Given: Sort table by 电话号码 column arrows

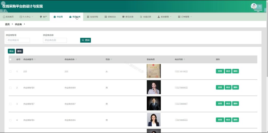Looking at the screenshot, I should point(185,59).
